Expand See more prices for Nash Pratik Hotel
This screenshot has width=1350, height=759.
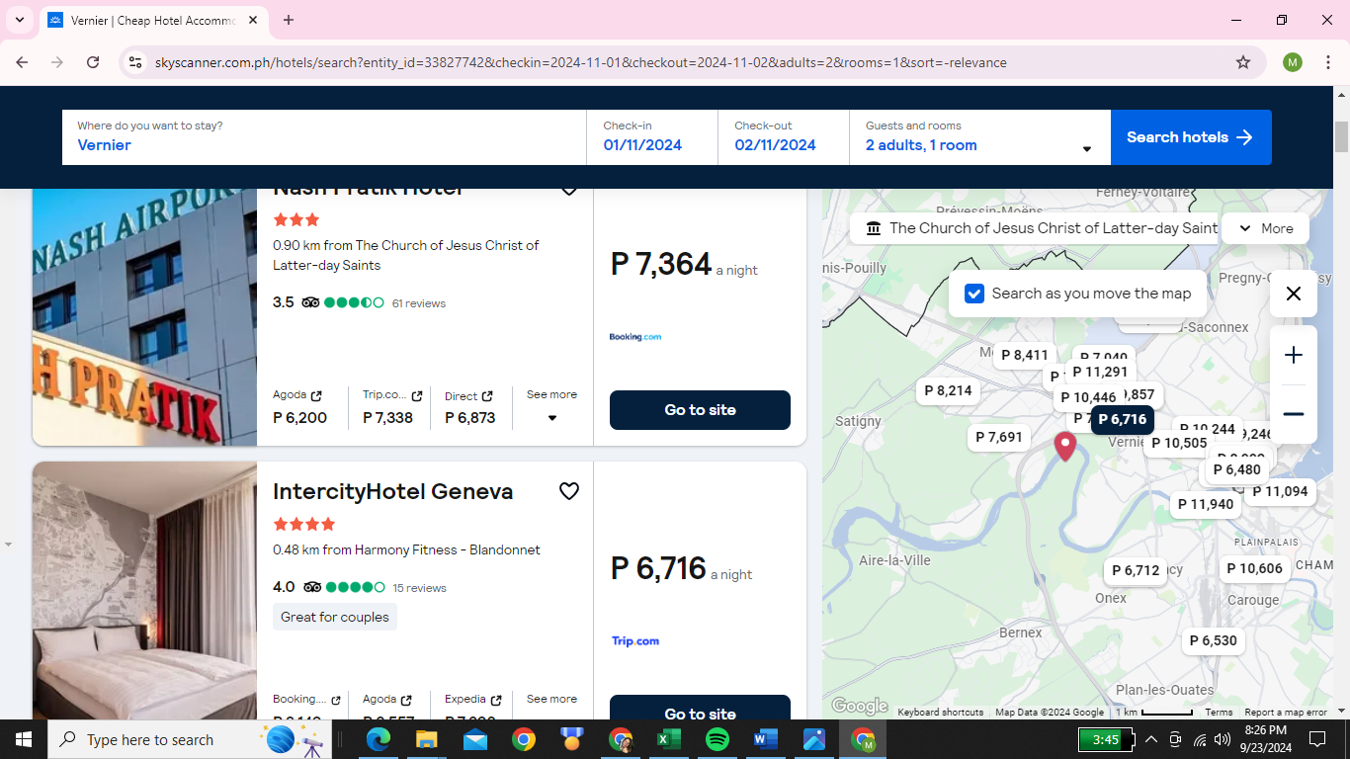pos(551,405)
